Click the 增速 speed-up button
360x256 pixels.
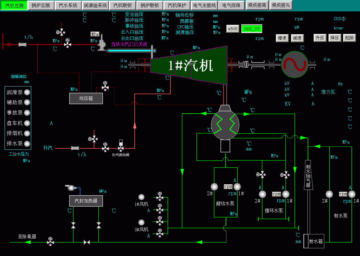click(x=282, y=38)
